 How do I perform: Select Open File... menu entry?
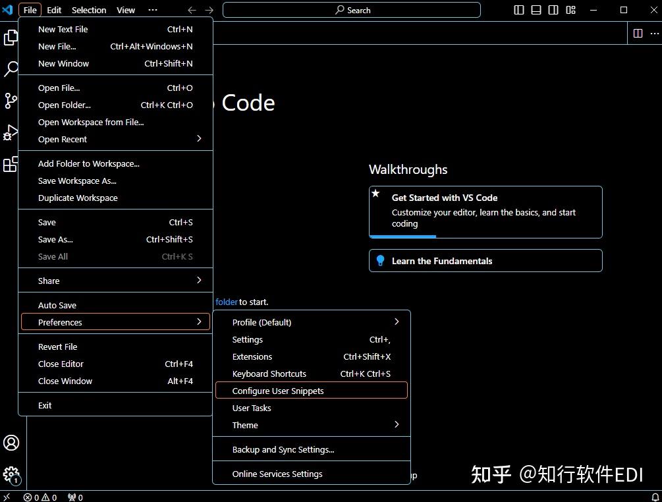[x=115, y=88]
